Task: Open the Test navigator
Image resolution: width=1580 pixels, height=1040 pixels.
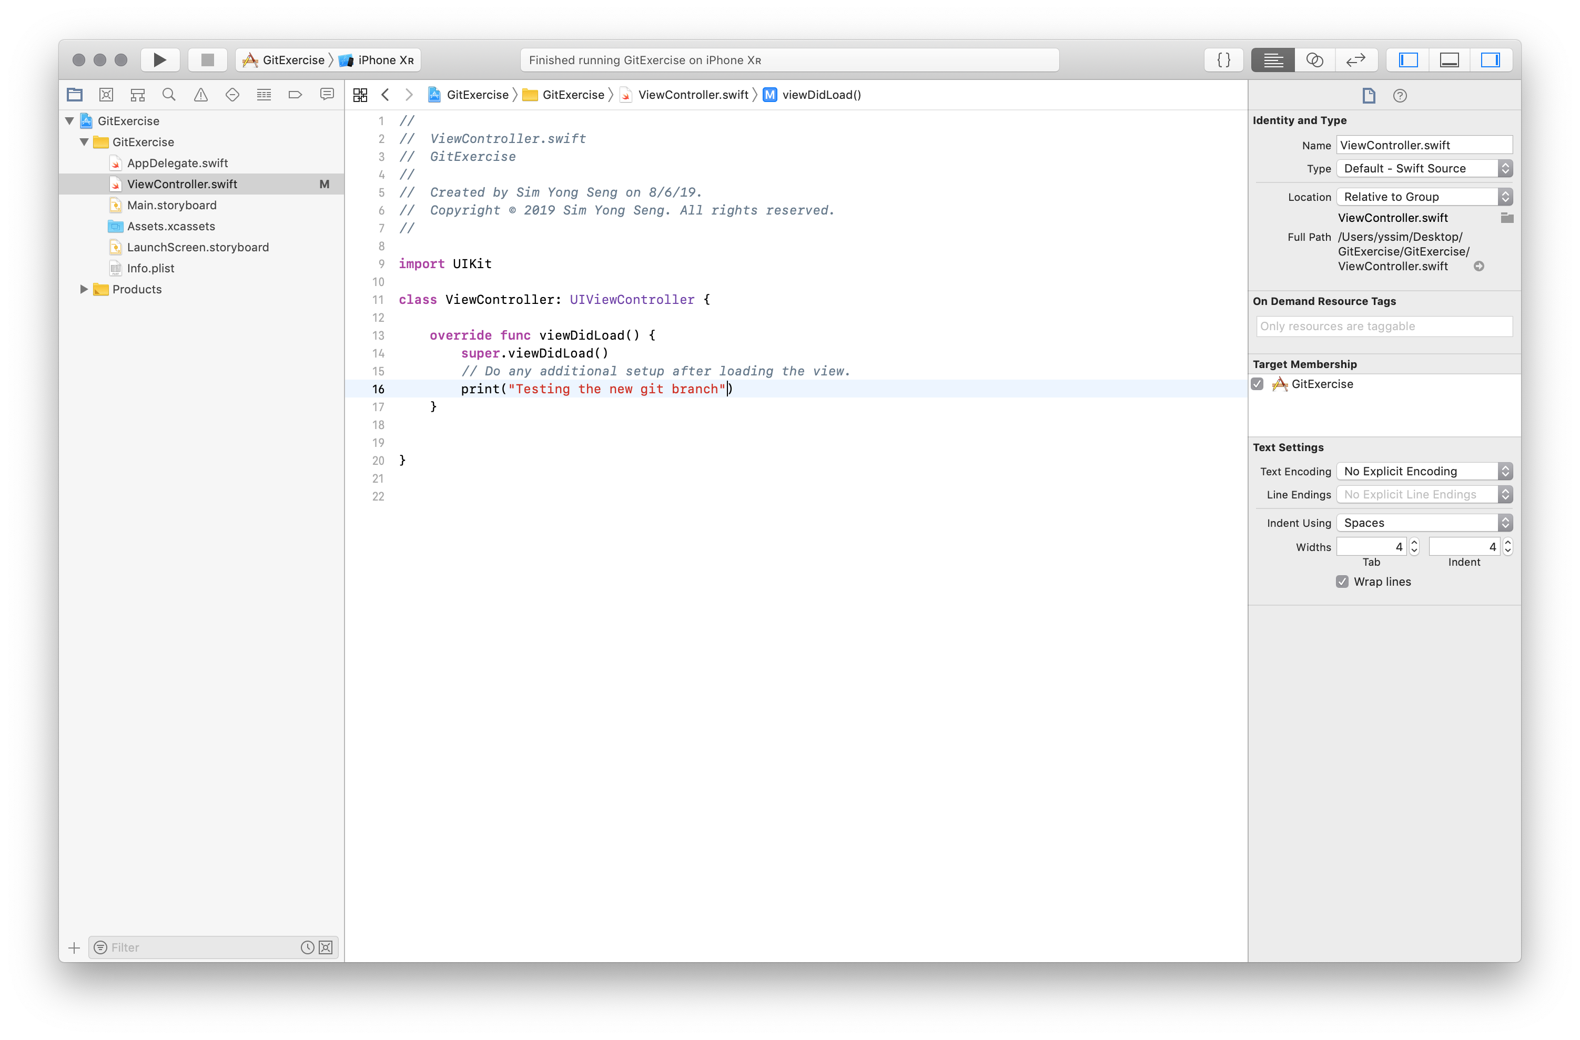Action: (x=232, y=95)
